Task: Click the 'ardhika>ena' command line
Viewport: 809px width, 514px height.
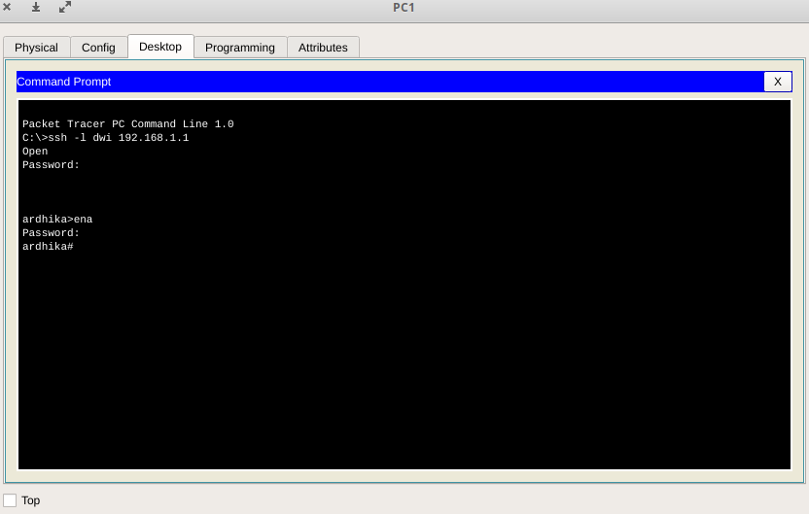Action: 57,220
